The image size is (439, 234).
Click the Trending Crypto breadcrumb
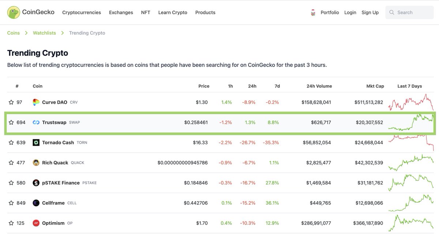point(87,33)
